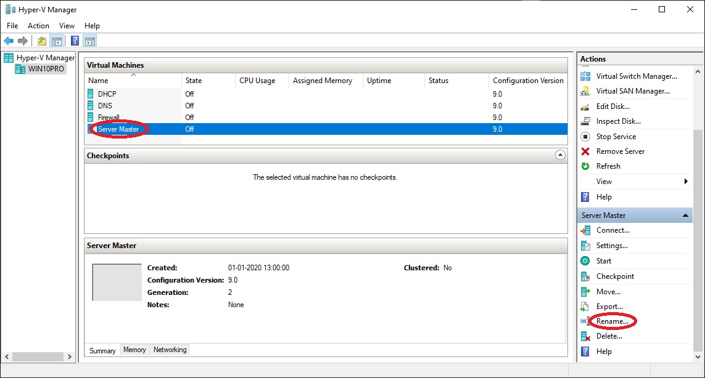Image resolution: width=705 pixels, height=378 pixels.
Task: Expand the View submenu arrow in Actions
Action: [x=686, y=182]
